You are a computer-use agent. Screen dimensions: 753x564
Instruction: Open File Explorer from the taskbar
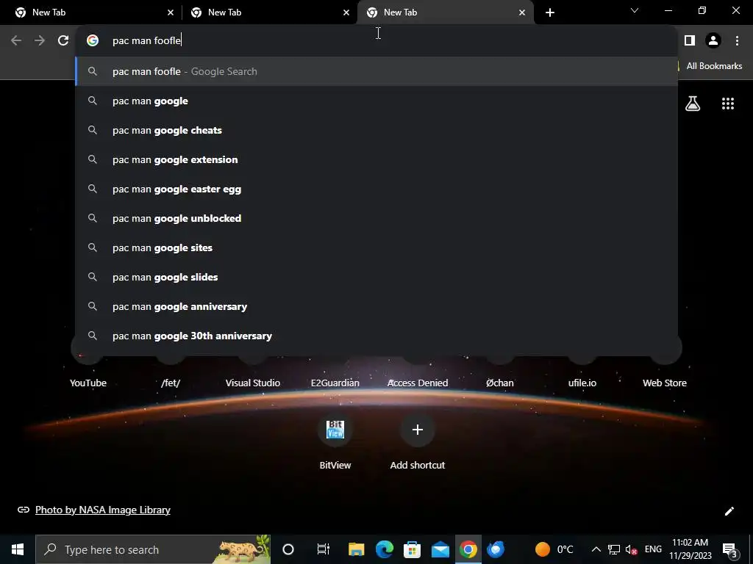pyautogui.click(x=357, y=549)
